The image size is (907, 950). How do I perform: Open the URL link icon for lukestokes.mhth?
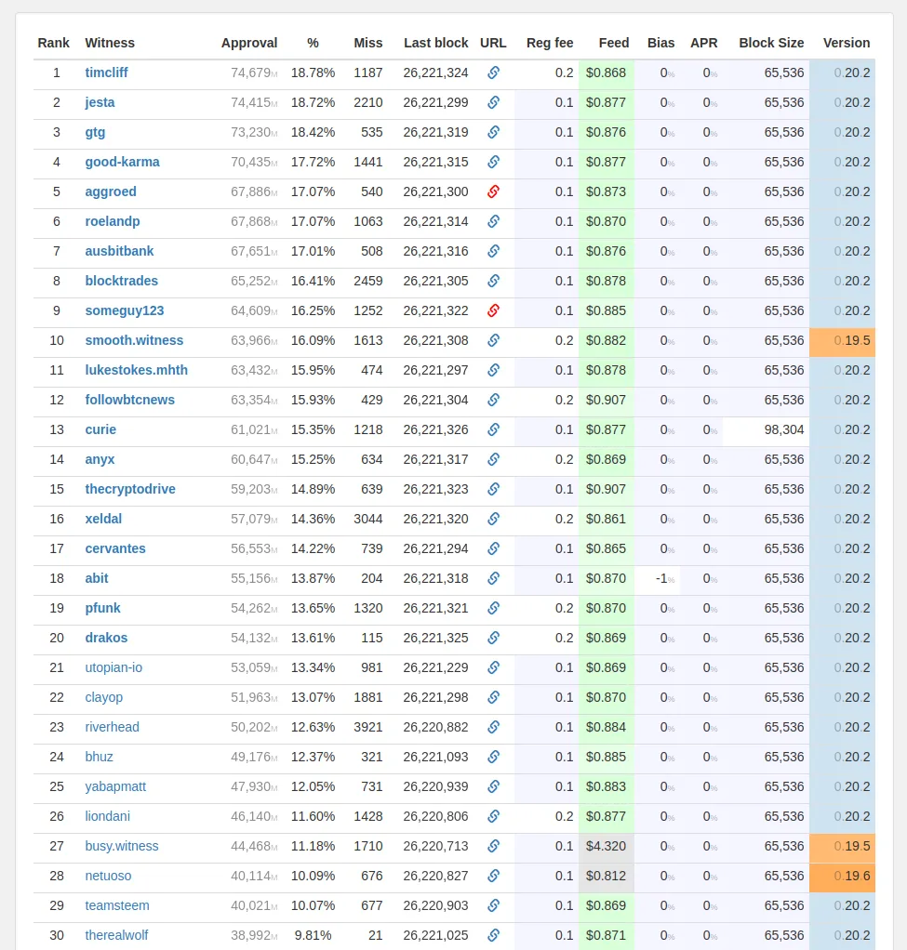[x=494, y=370]
